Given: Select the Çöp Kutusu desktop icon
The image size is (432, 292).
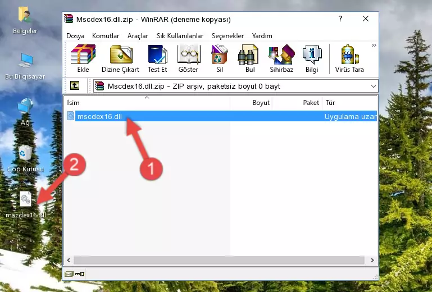Looking at the screenshot, I should pyautogui.click(x=25, y=158).
